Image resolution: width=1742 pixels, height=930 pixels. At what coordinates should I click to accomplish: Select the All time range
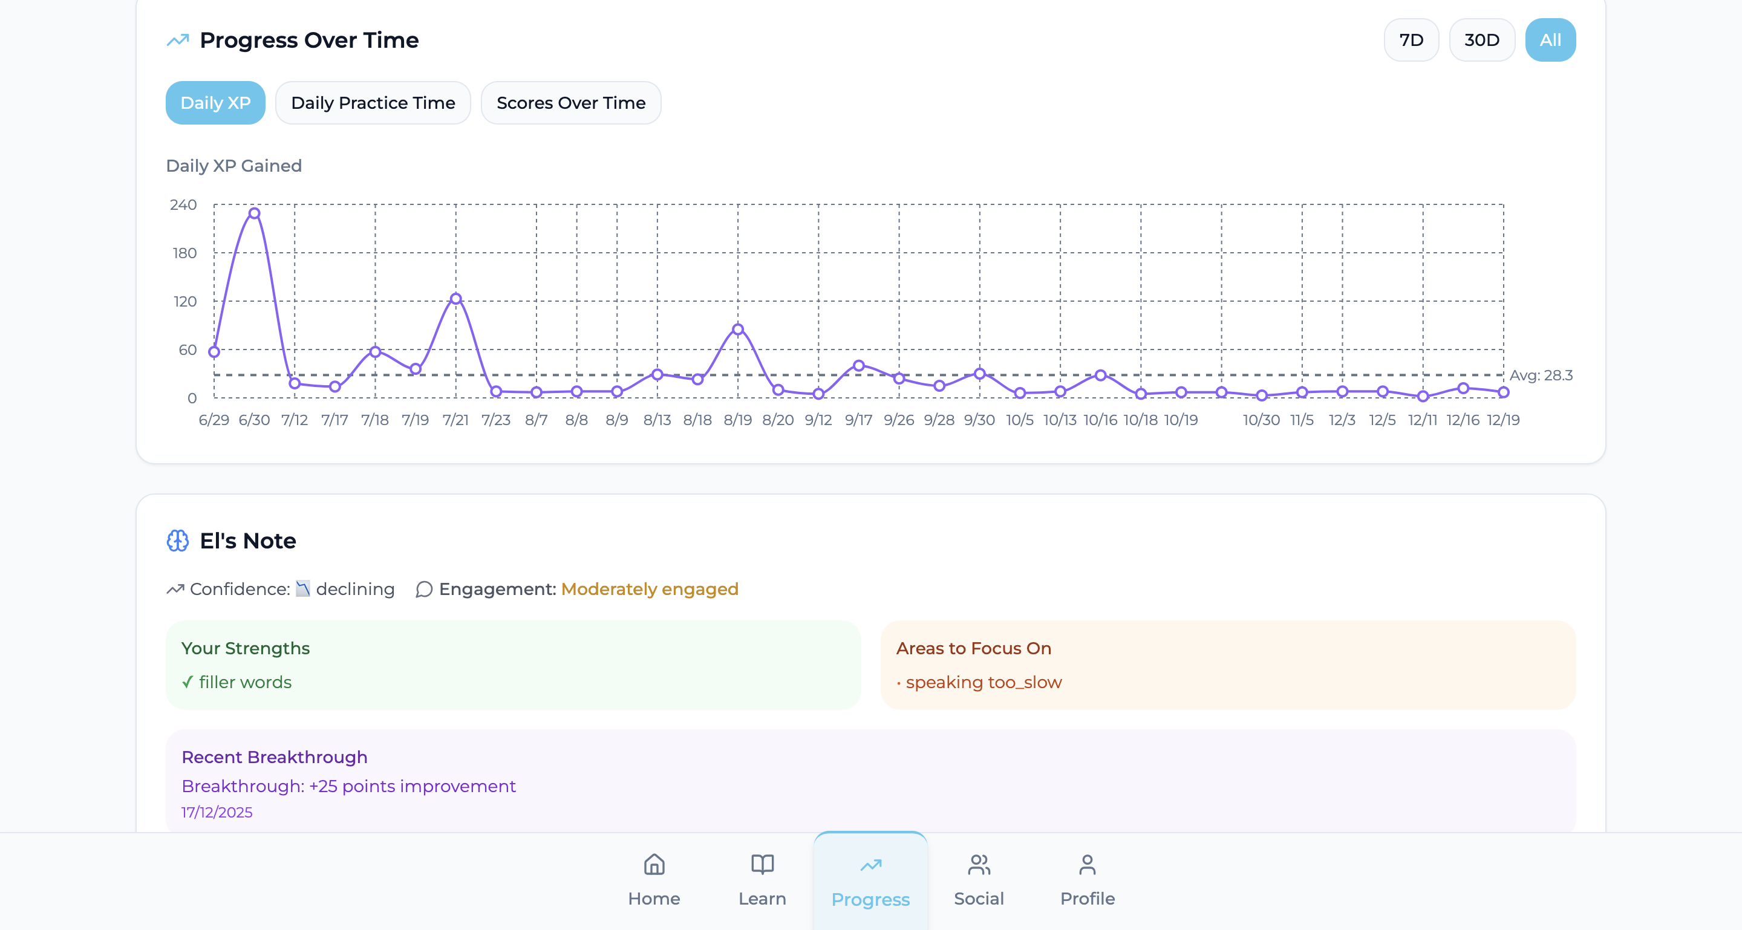(1550, 40)
